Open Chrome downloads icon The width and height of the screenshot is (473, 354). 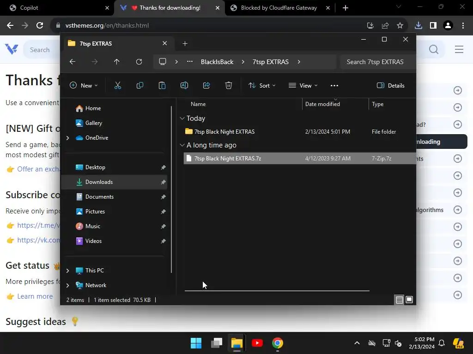(x=418, y=26)
